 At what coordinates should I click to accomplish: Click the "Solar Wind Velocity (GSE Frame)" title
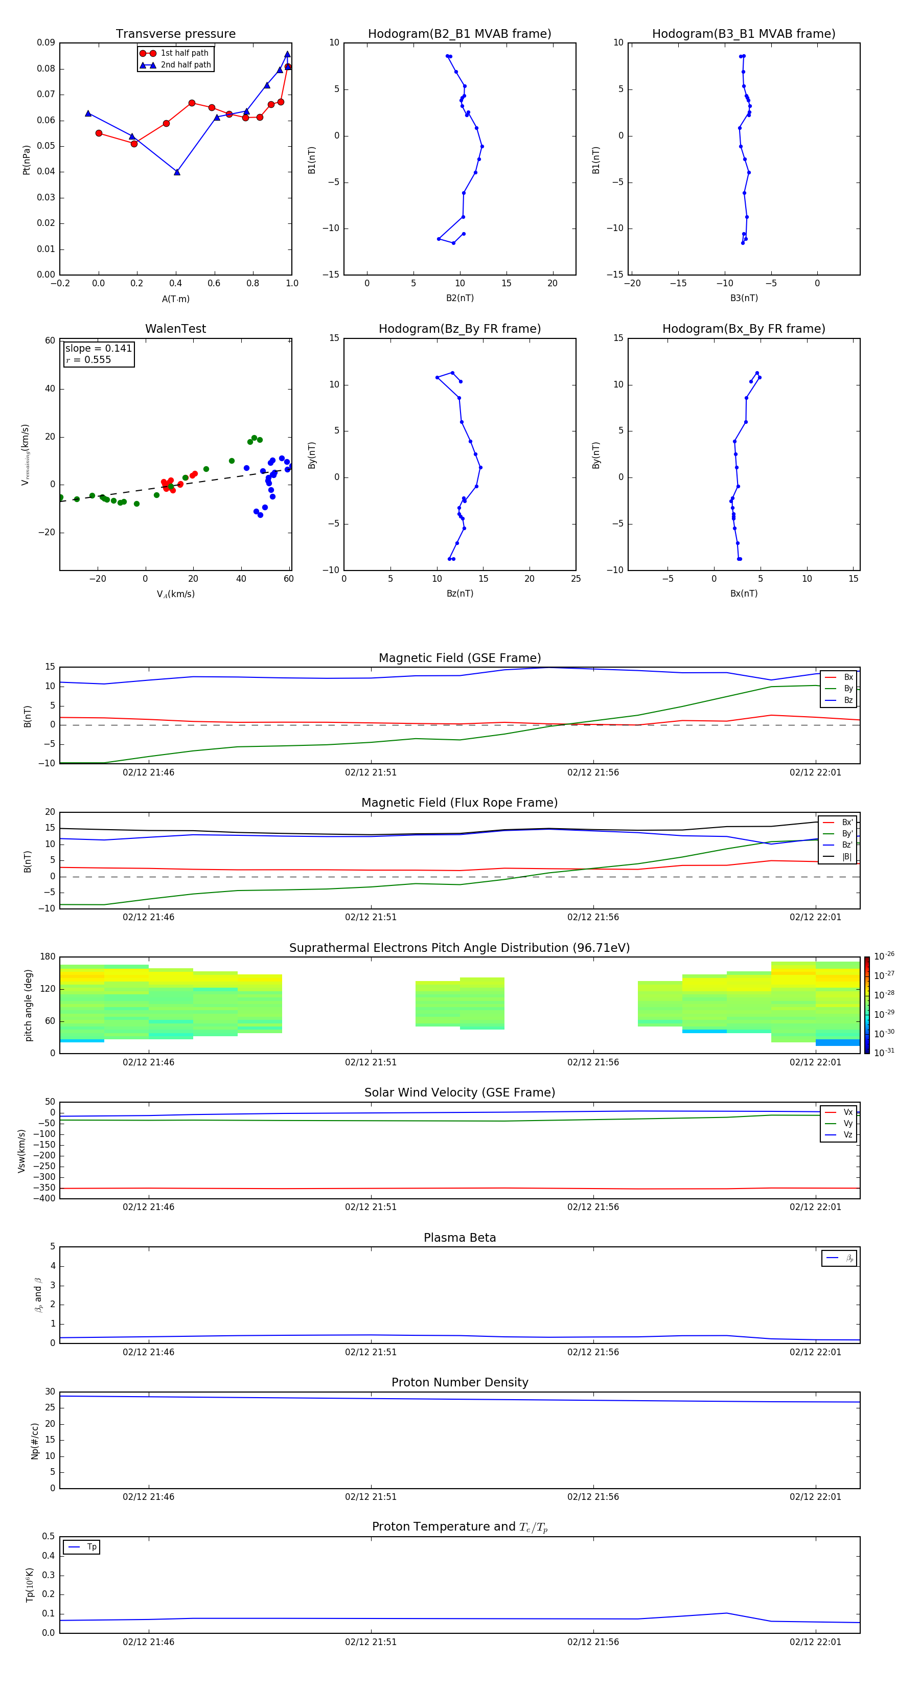click(459, 1093)
